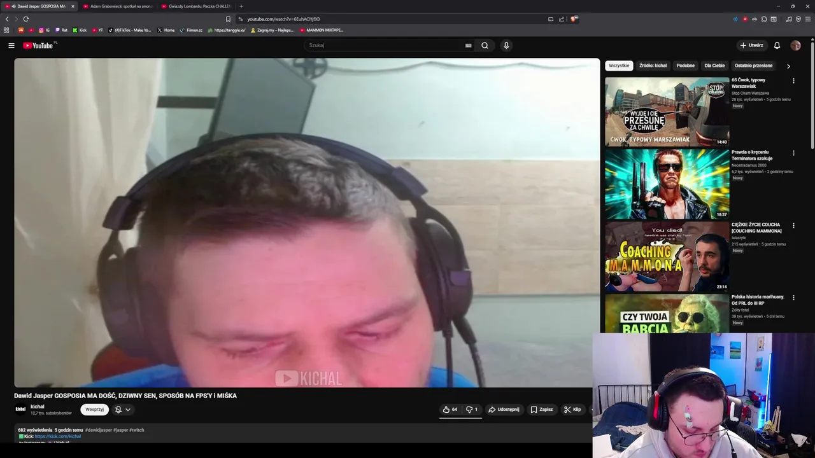Open the Kick bookmark

[x=80, y=30]
